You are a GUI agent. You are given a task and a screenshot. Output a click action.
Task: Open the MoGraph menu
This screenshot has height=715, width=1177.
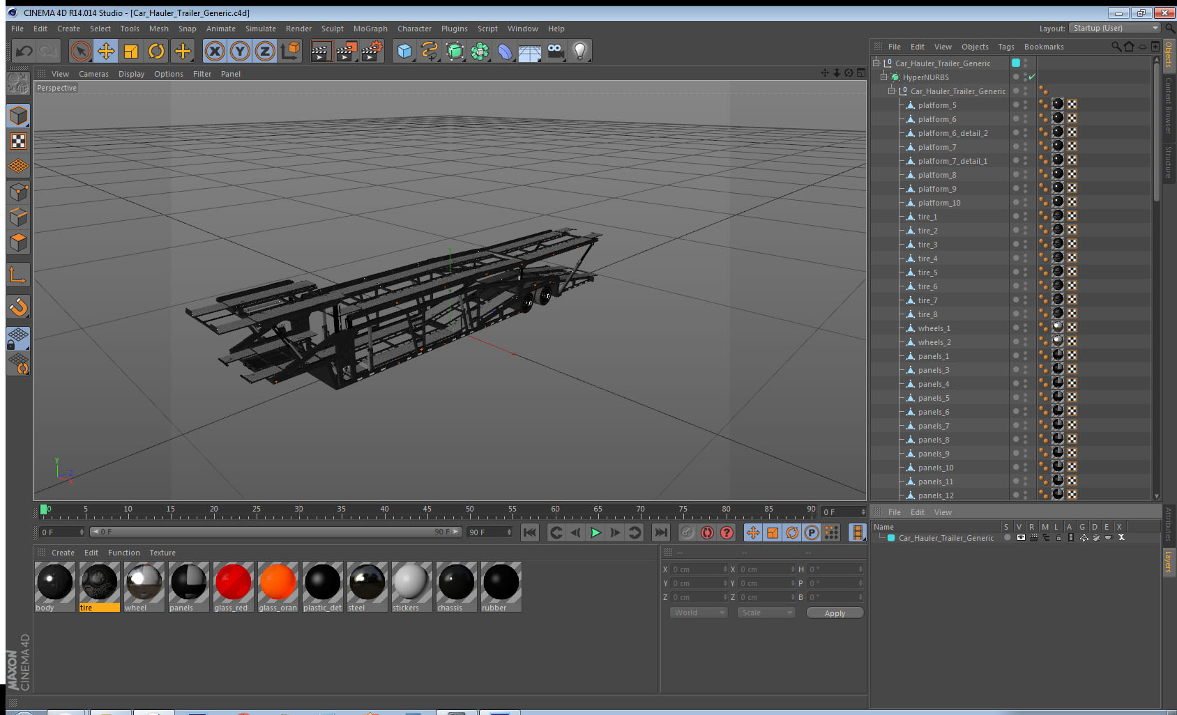pyautogui.click(x=370, y=29)
